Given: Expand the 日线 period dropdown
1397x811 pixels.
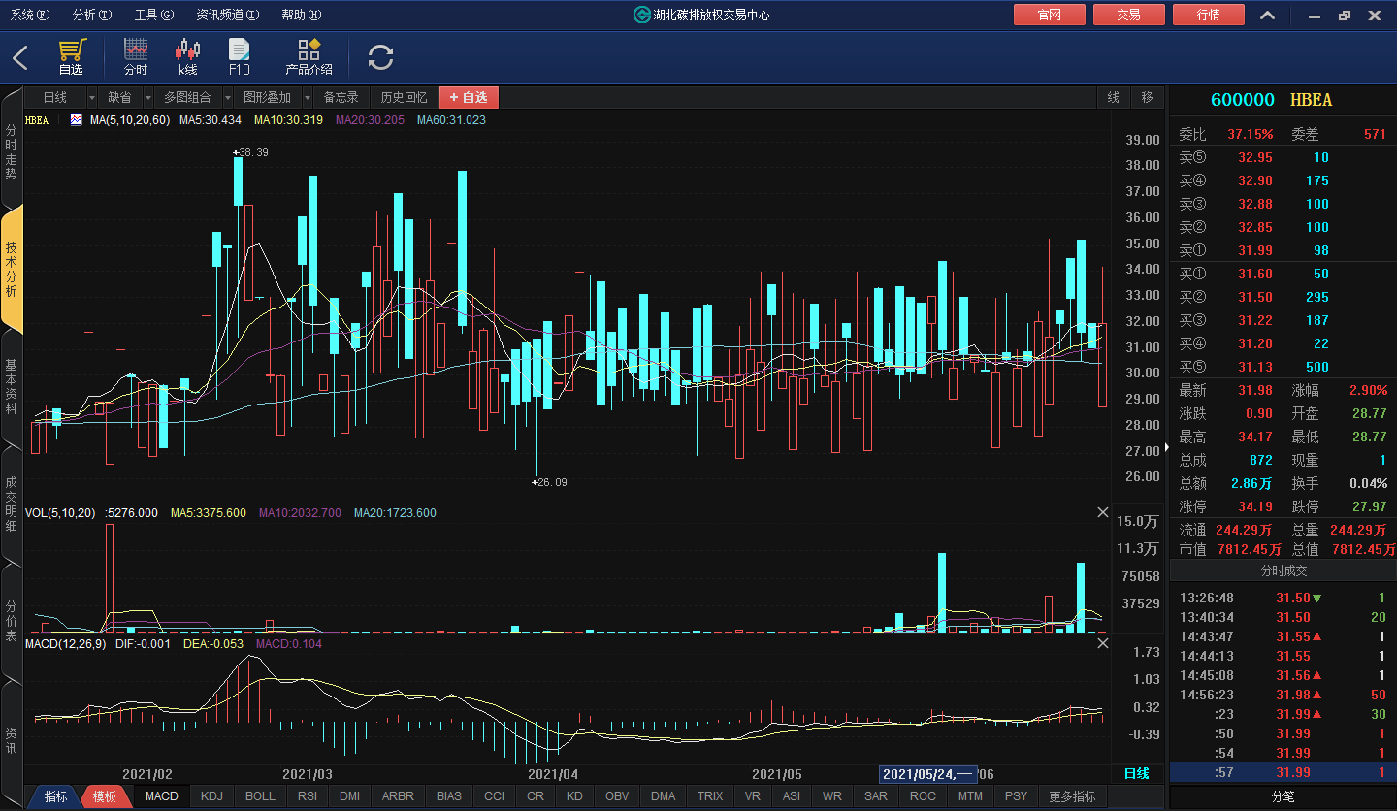Looking at the screenshot, I should tap(92, 97).
